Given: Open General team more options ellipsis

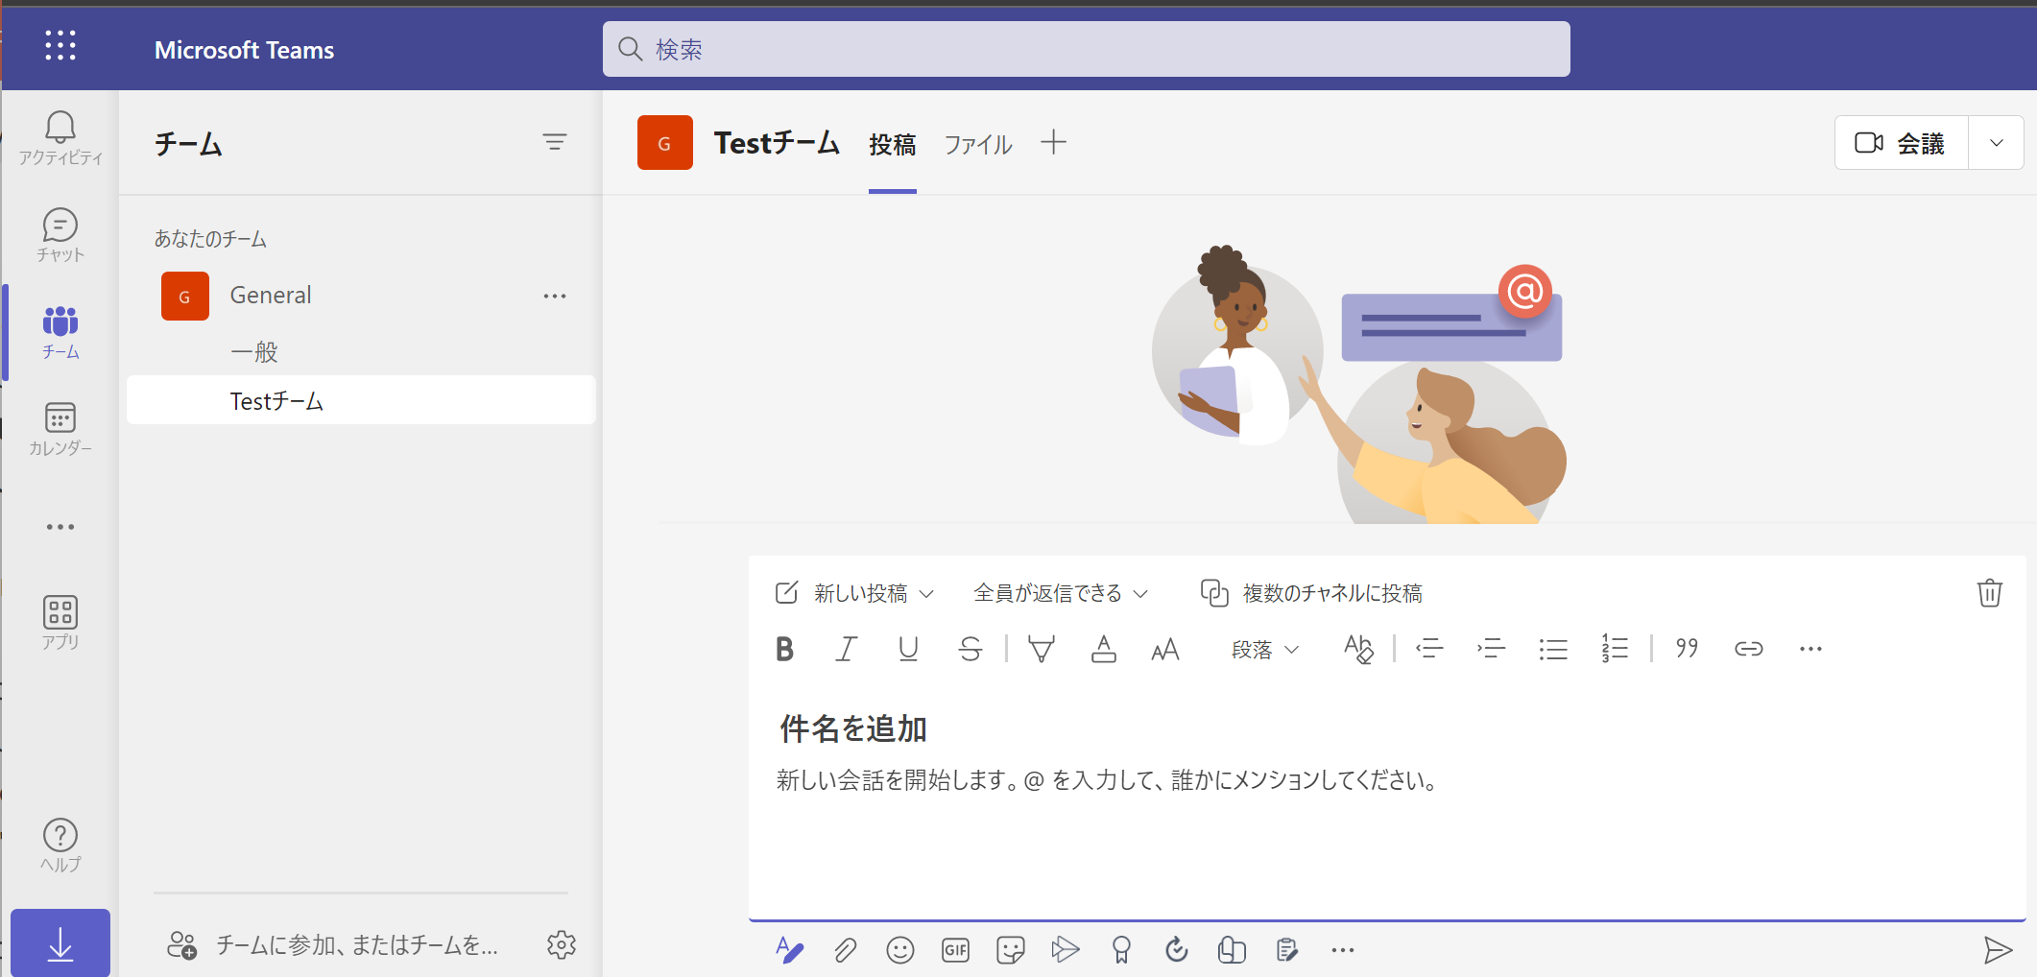Looking at the screenshot, I should (x=555, y=296).
